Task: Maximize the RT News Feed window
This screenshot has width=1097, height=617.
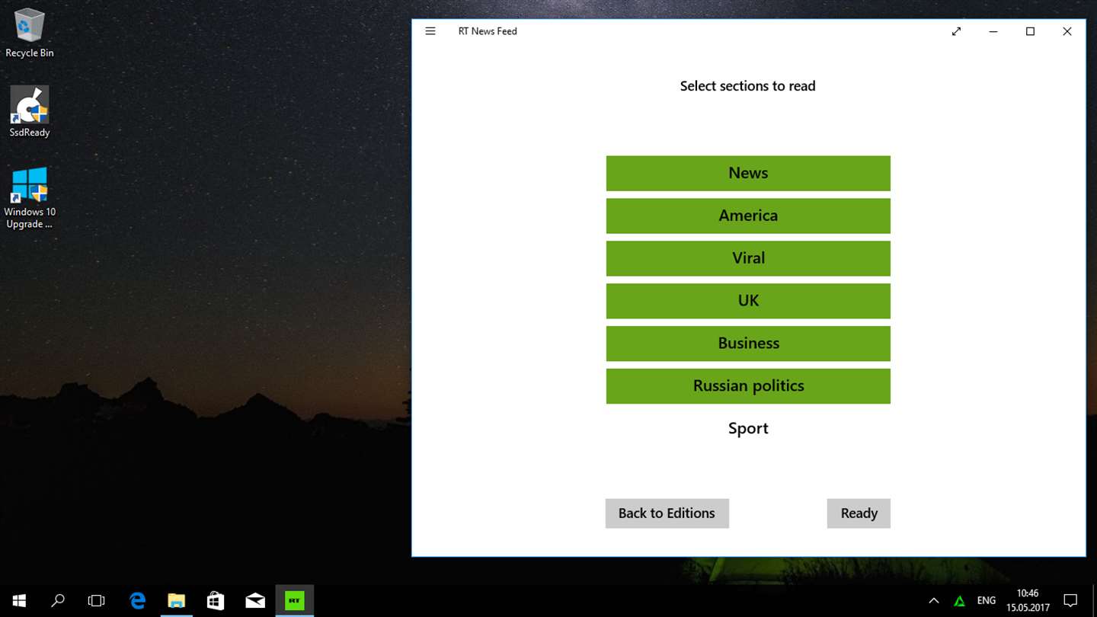Action: [x=1030, y=31]
